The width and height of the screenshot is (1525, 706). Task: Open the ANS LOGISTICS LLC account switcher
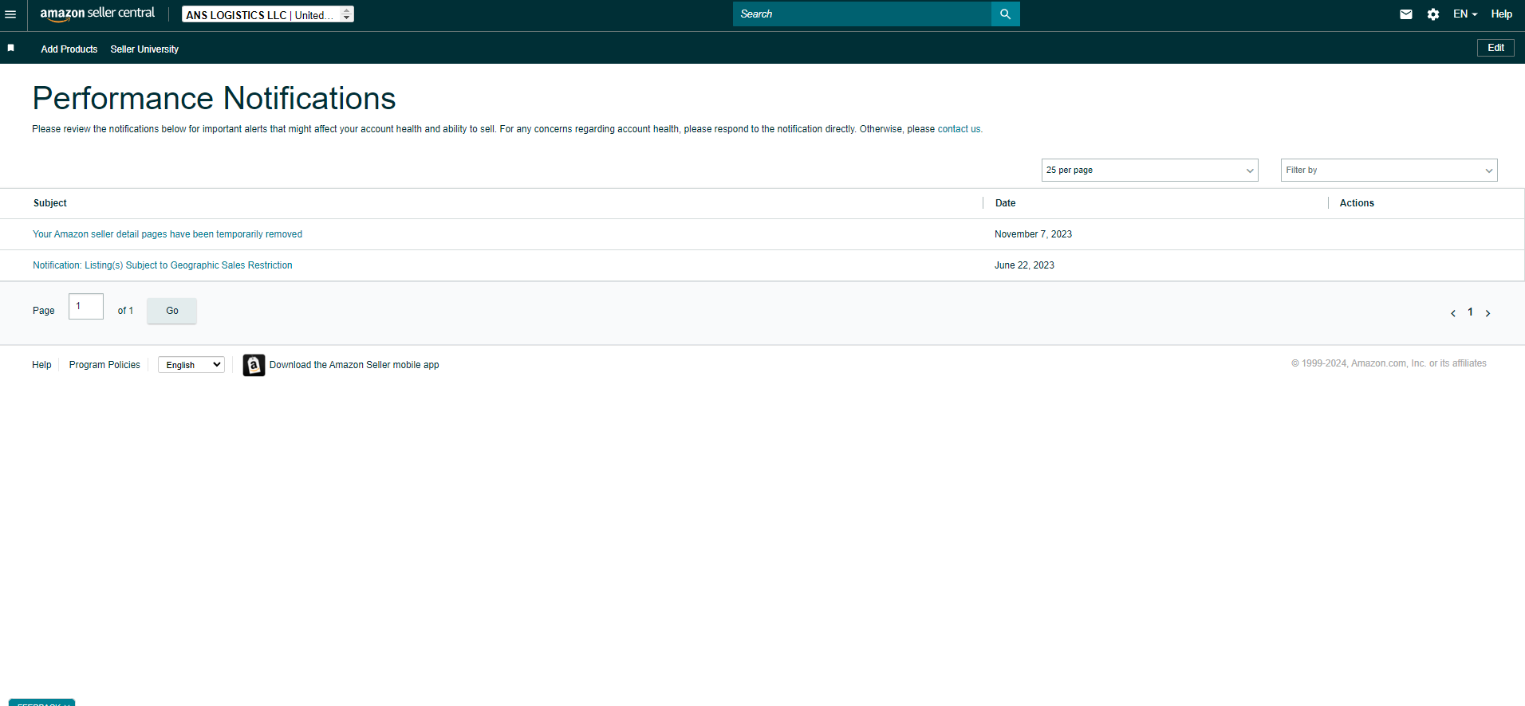268,14
